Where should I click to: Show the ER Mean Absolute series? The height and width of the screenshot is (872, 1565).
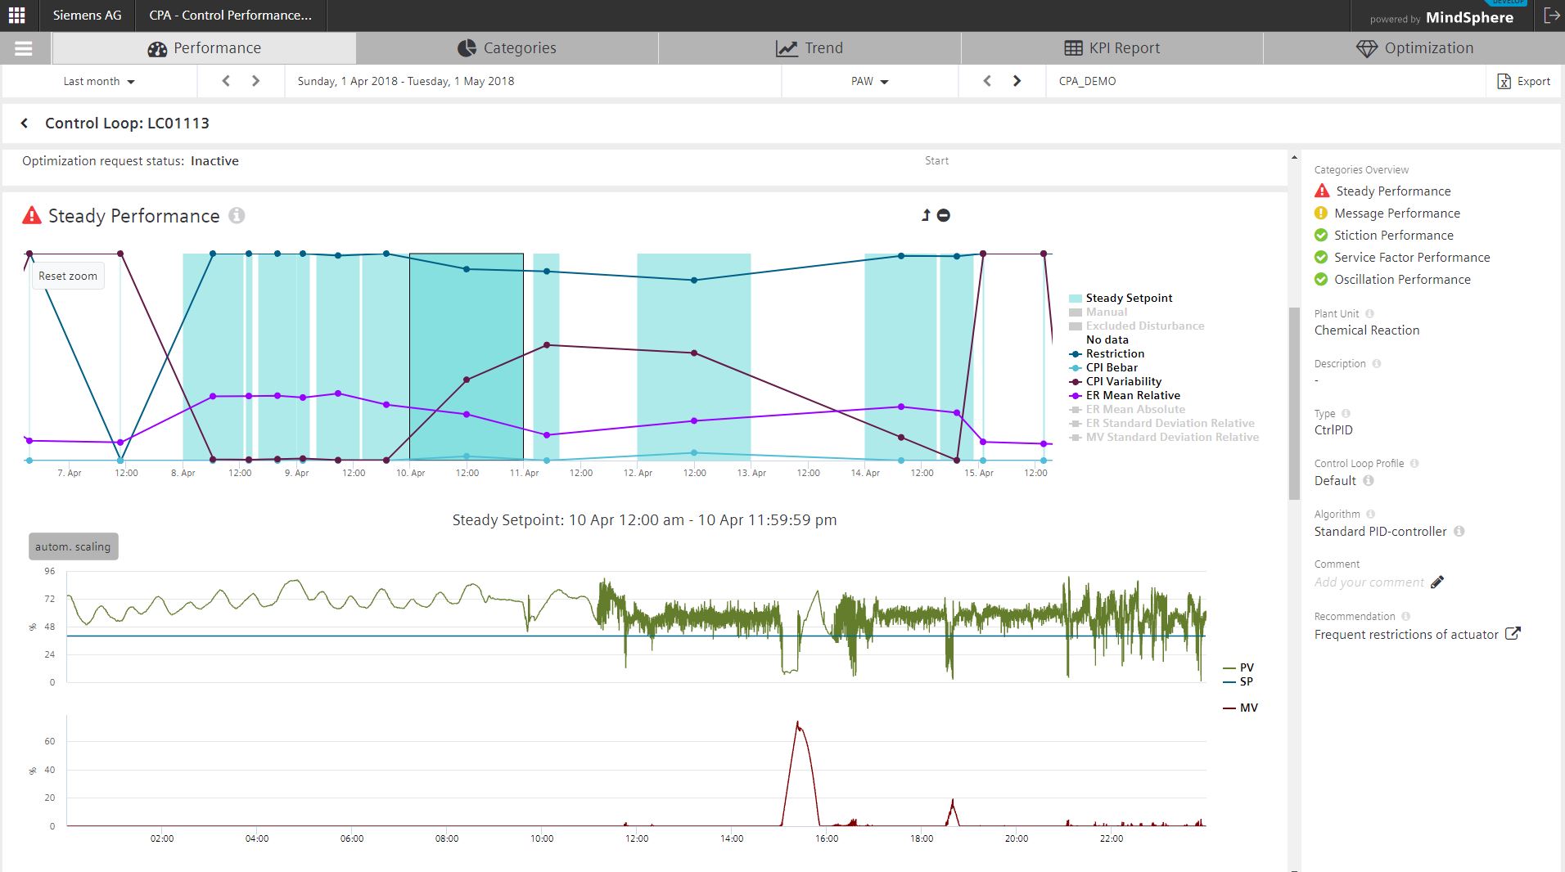[1134, 409]
